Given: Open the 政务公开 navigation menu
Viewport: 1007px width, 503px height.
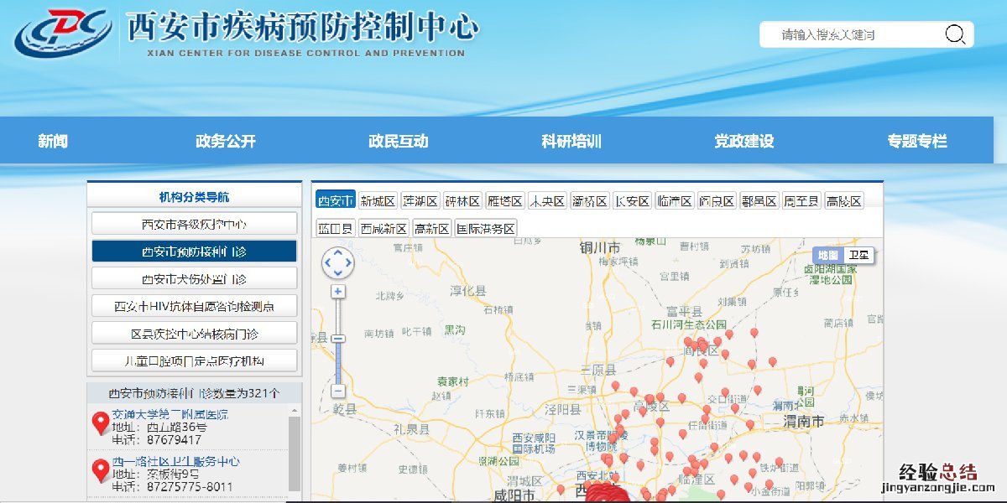Looking at the screenshot, I should point(226,141).
